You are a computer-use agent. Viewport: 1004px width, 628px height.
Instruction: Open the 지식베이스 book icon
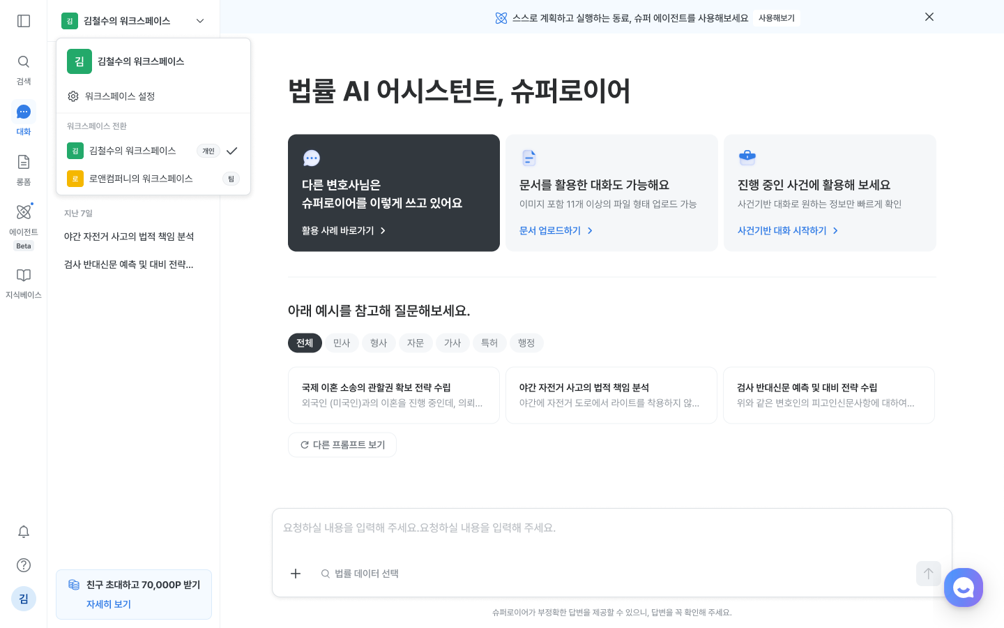point(24,275)
